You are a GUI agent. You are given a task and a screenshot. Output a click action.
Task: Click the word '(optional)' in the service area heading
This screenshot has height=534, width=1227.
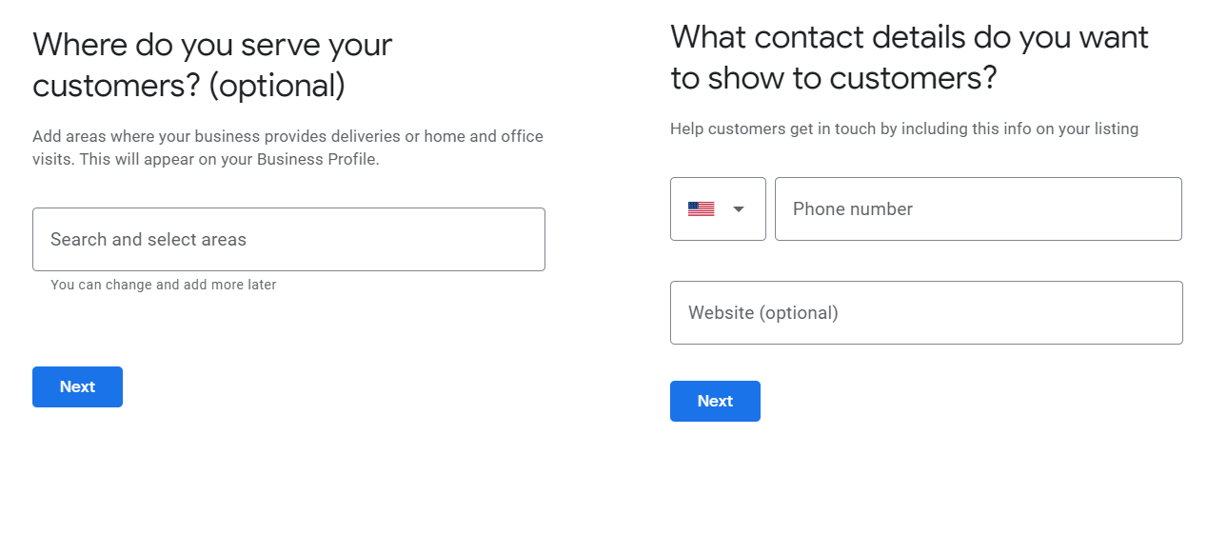tap(277, 86)
